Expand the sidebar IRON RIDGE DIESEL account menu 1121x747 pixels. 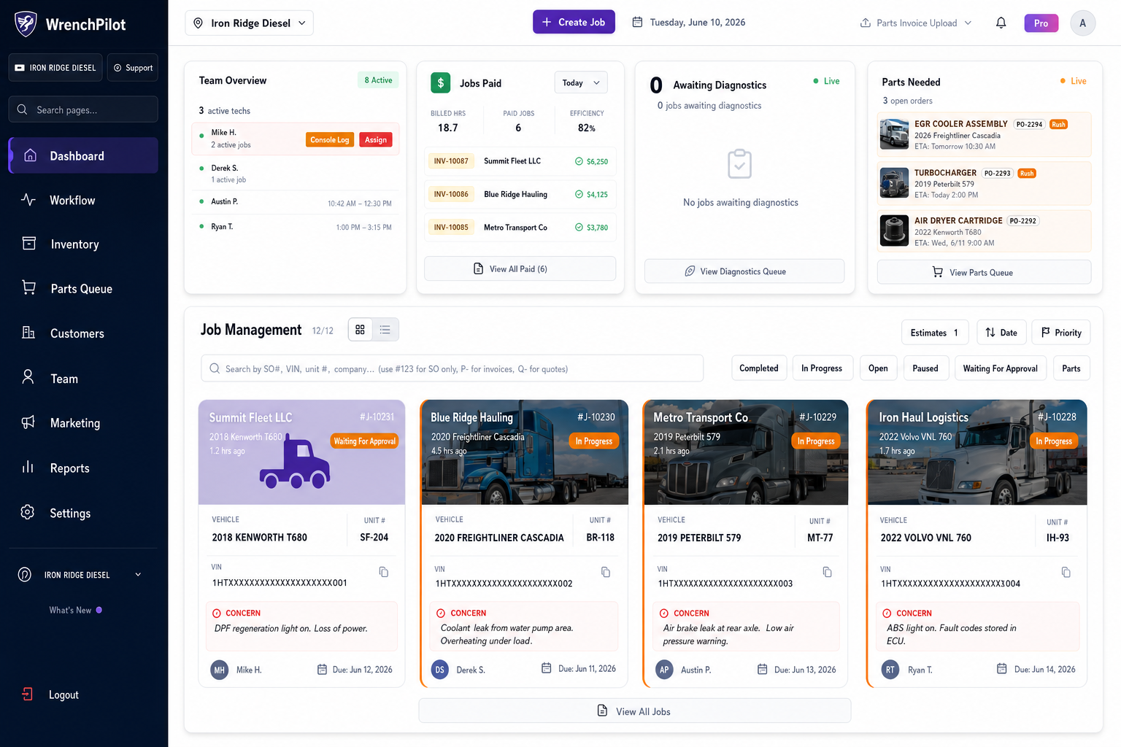point(138,575)
